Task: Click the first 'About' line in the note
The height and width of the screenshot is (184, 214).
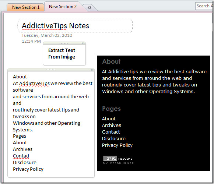Action: point(20,77)
